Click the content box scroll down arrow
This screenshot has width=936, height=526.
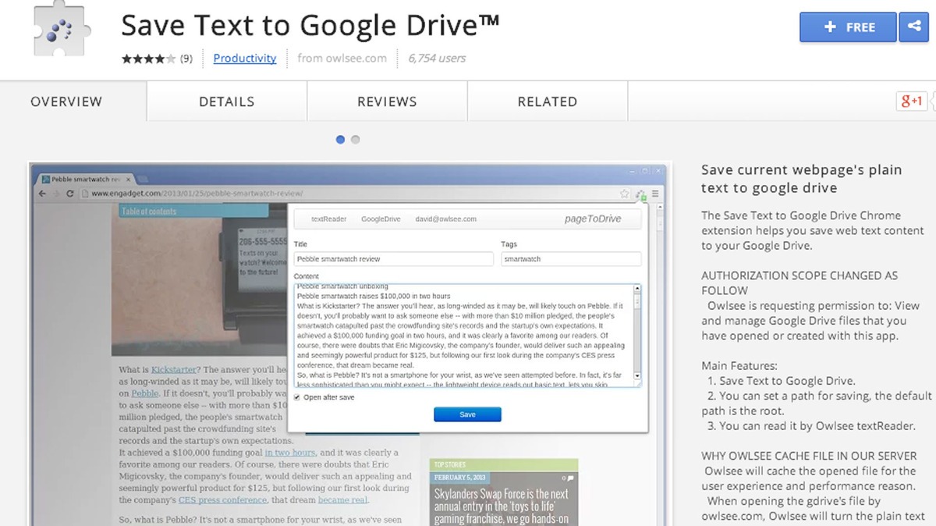(x=636, y=376)
